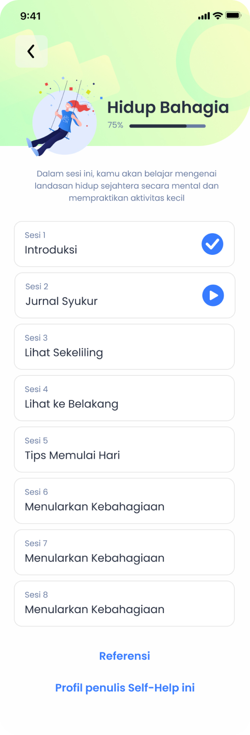The height and width of the screenshot is (735, 250).
Task: Click the Wi-Fi status icon
Action: click(x=218, y=16)
